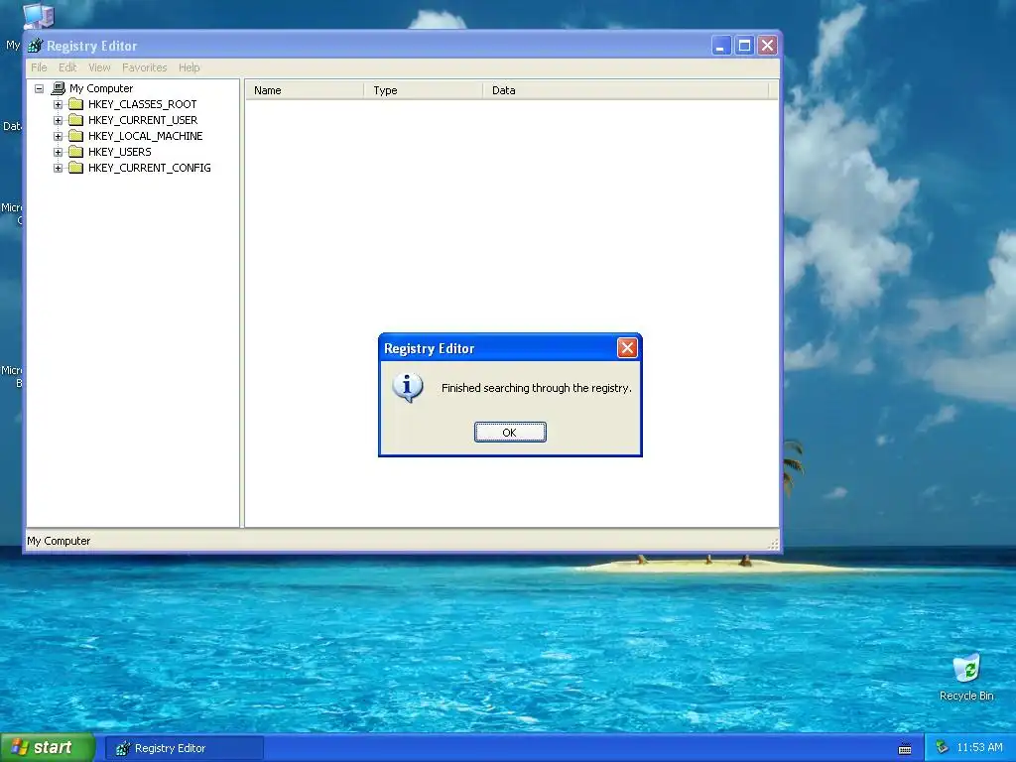Minimize the Registry Editor window
The width and height of the screenshot is (1016, 762).
(721, 46)
